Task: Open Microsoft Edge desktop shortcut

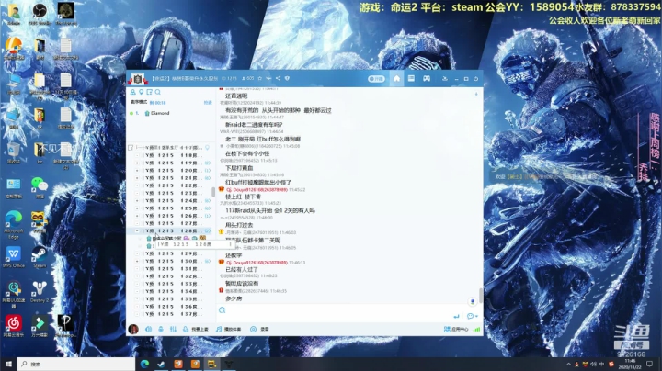Action: (x=14, y=225)
